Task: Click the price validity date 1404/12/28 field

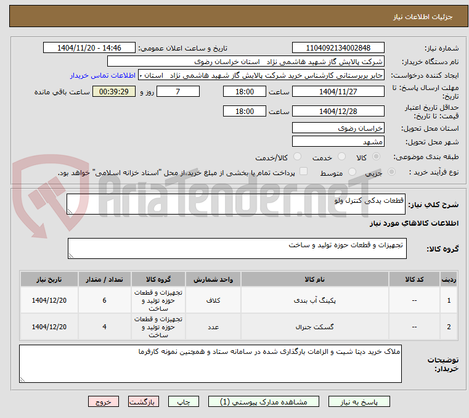Action: [x=338, y=112]
